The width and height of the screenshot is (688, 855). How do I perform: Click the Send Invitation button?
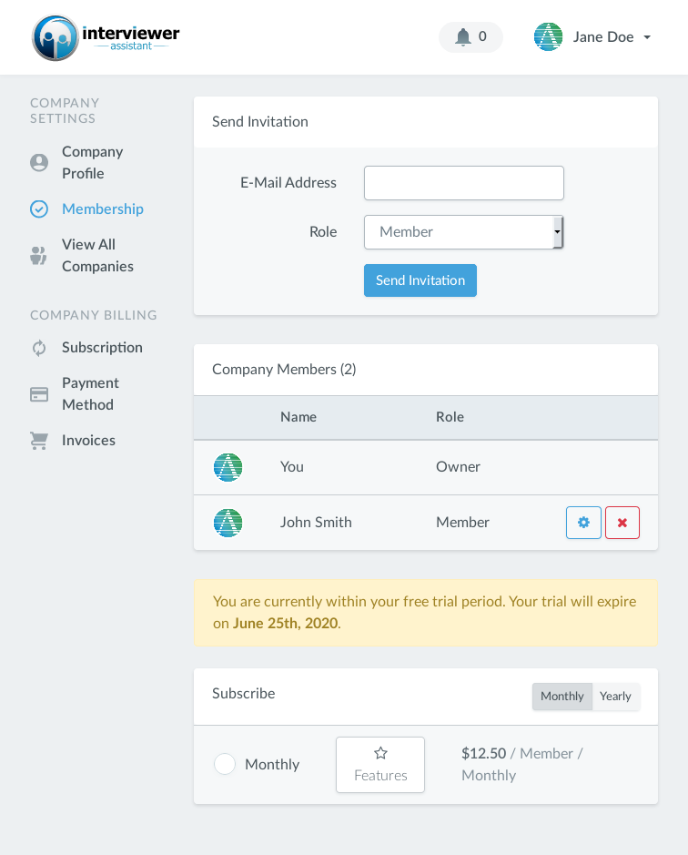[420, 280]
